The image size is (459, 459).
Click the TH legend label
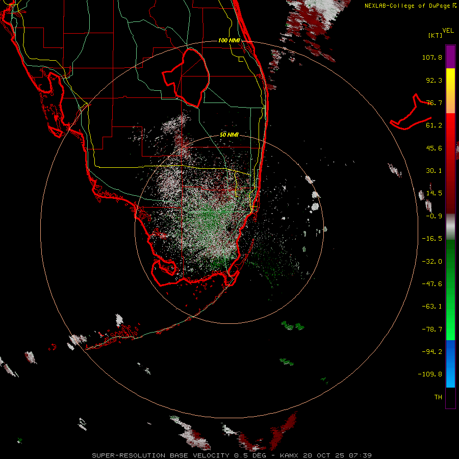coord(438,397)
